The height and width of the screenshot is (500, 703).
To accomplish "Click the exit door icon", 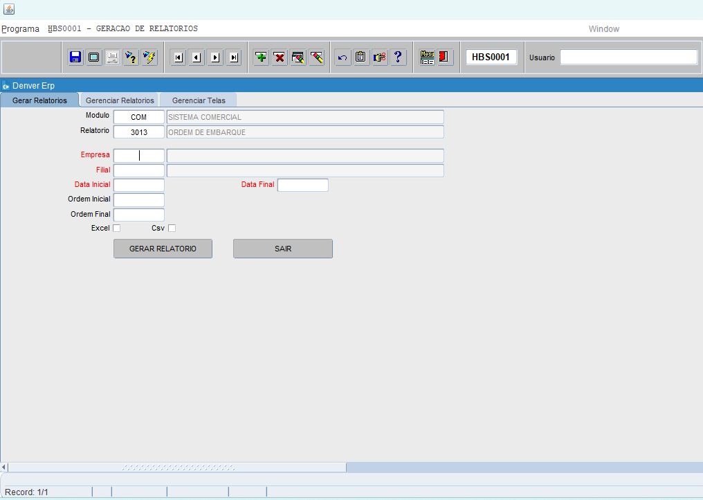I will pos(445,57).
